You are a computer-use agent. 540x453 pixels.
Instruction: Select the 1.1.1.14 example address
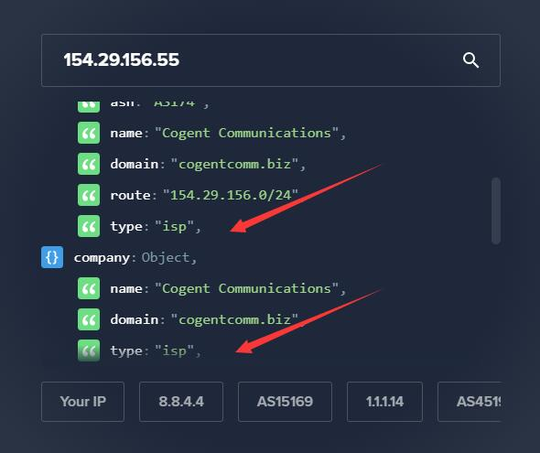pos(384,402)
